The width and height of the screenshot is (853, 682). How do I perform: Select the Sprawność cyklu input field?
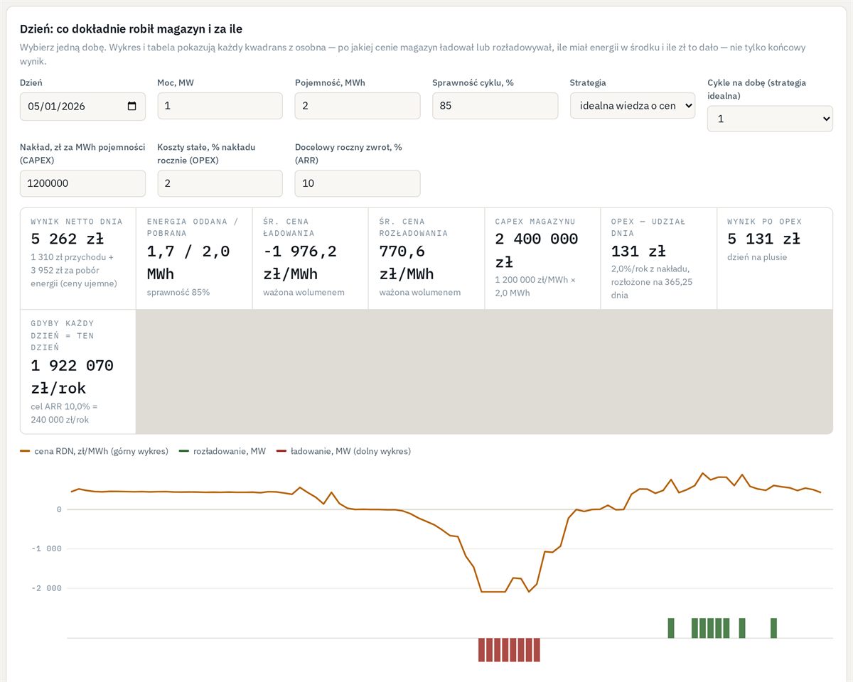tap(495, 106)
